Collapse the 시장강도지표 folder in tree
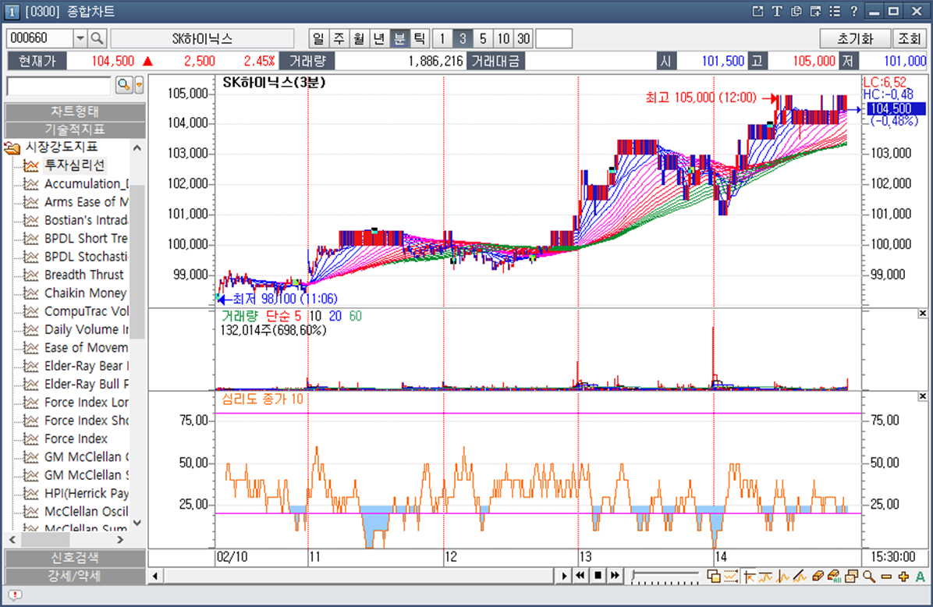The height and width of the screenshot is (607, 933). (12, 147)
